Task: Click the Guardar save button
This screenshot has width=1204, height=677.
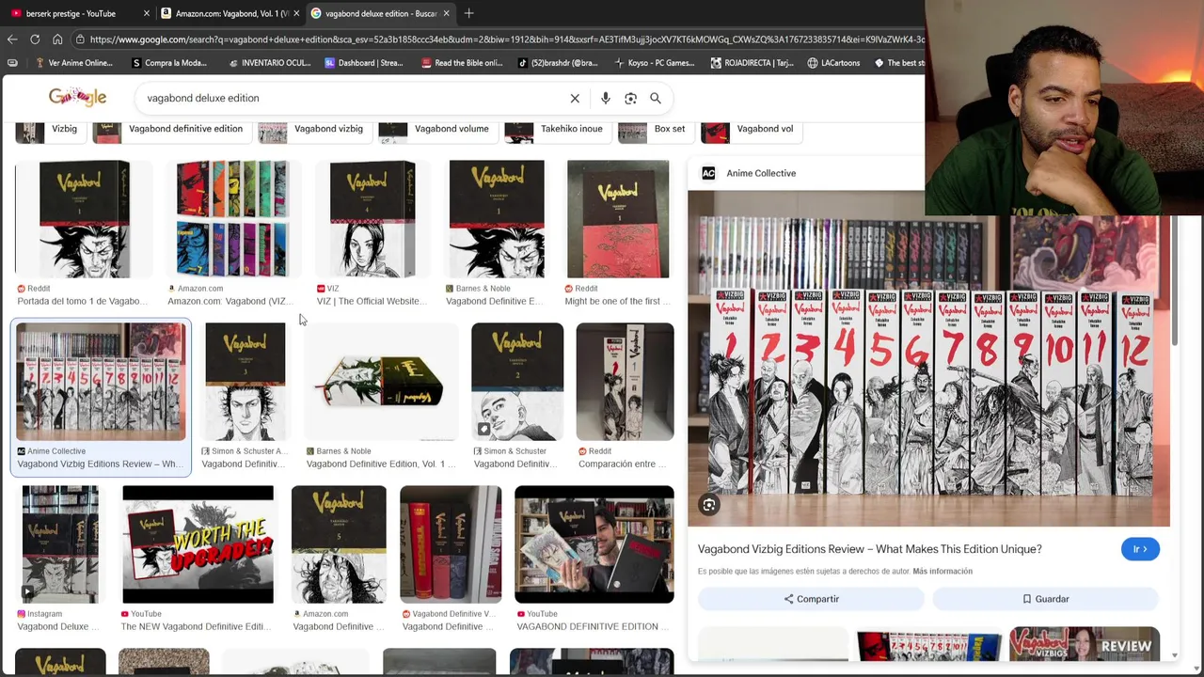Action: click(1045, 599)
